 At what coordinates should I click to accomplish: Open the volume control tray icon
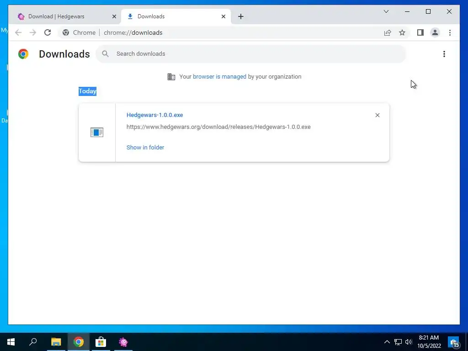coord(409,342)
